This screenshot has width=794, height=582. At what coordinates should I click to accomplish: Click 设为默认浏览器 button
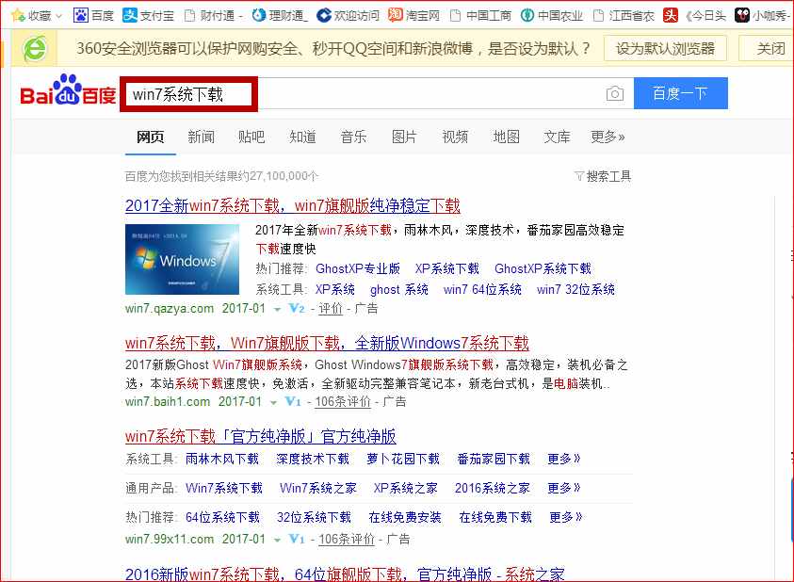(x=665, y=49)
